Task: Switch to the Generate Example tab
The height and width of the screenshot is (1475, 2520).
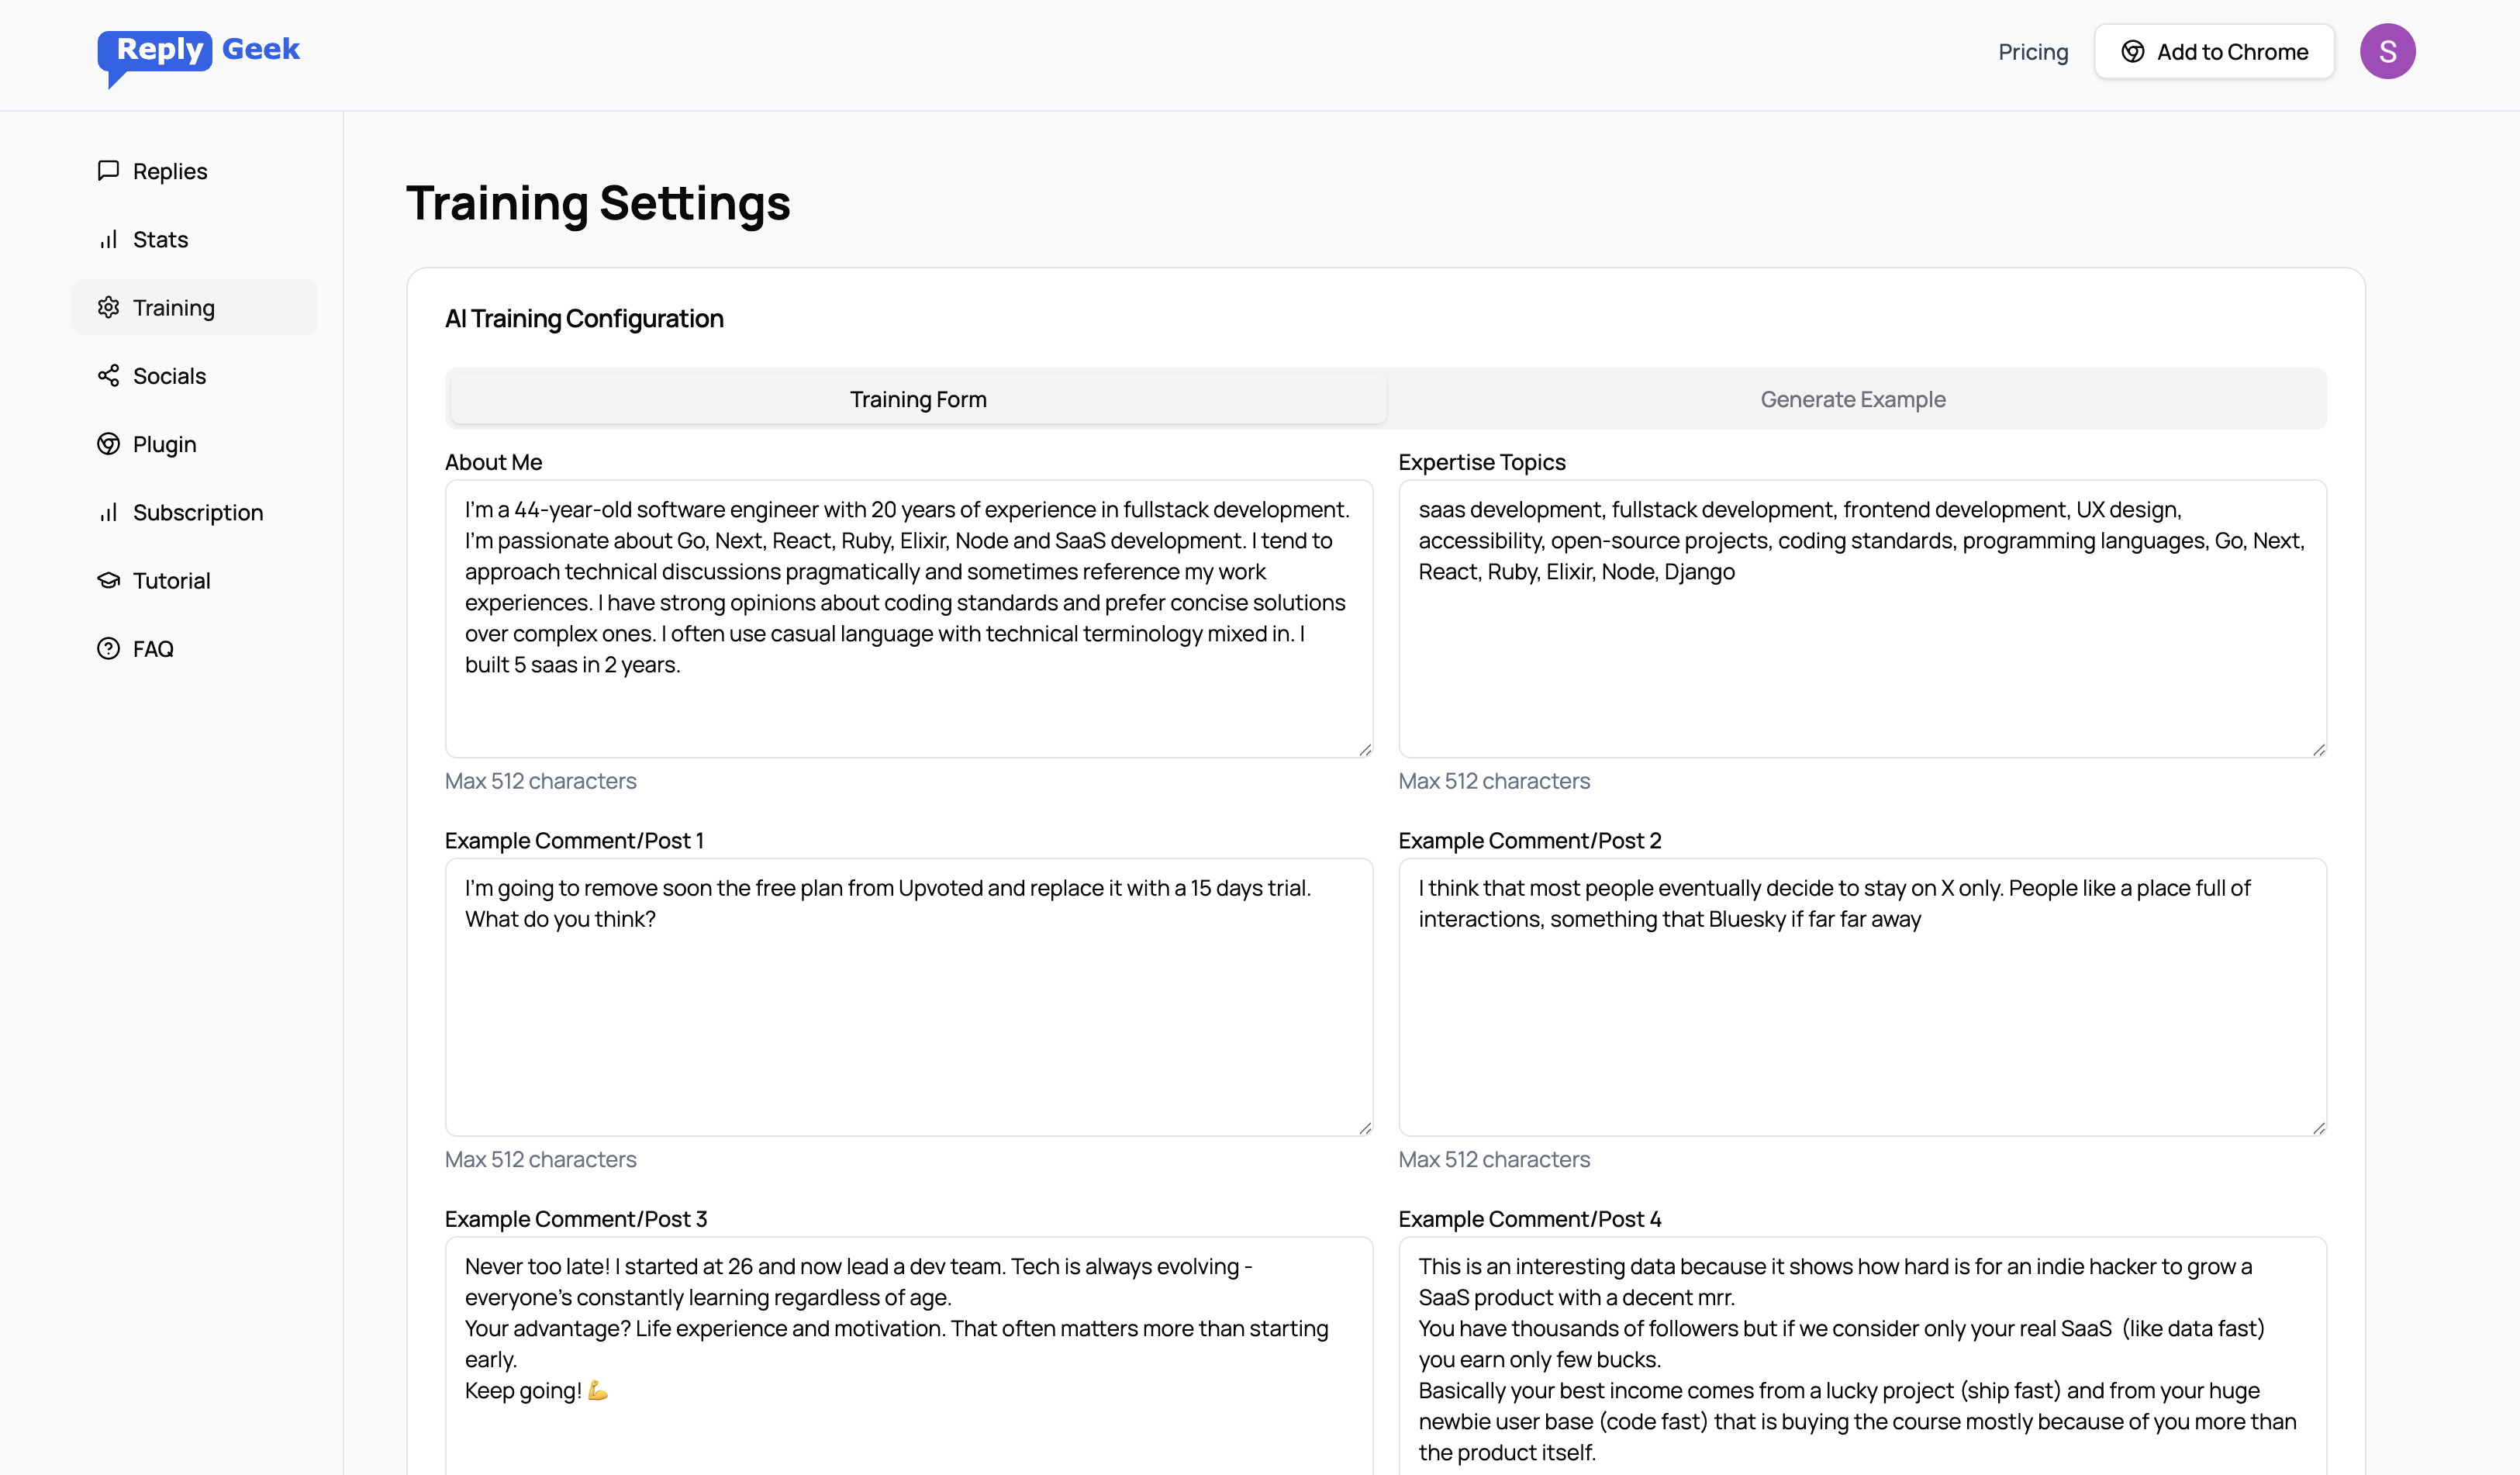Action: point(1853,399)
